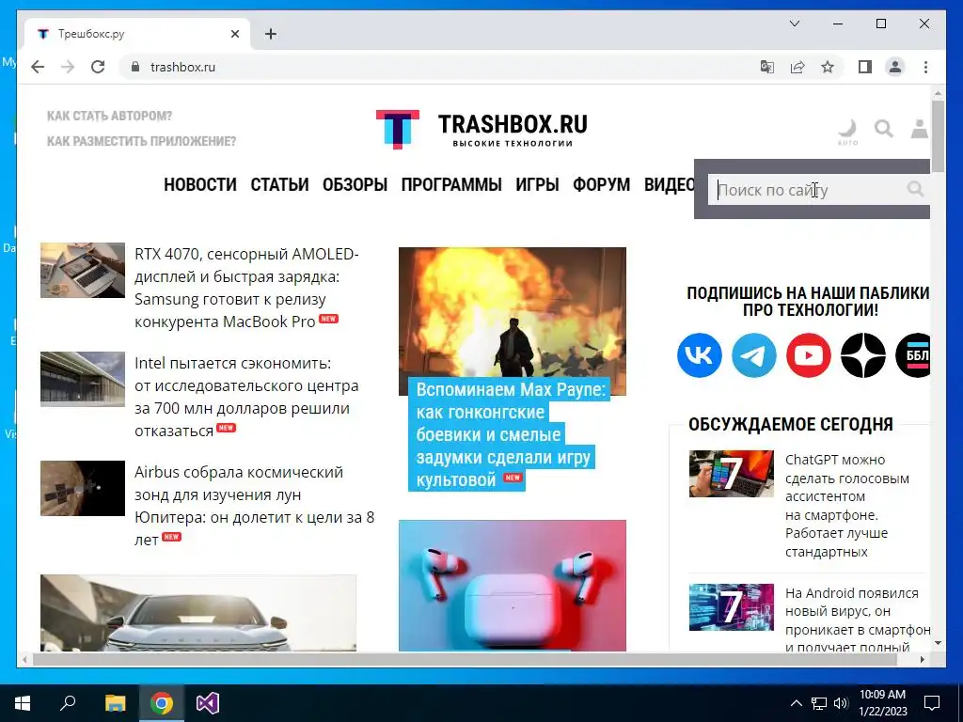Open the Max Payne article title

pos(510,434)
